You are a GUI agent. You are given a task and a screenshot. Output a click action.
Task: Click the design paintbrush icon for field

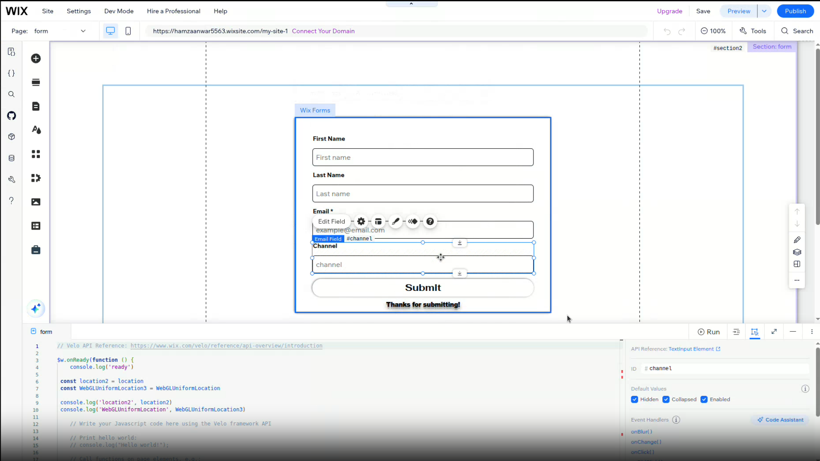pos(396,222)
